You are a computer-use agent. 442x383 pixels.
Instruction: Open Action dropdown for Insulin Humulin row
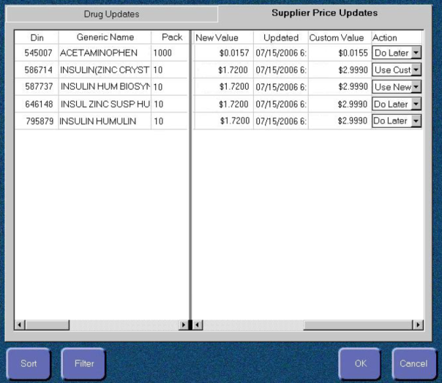coord(416,121)
